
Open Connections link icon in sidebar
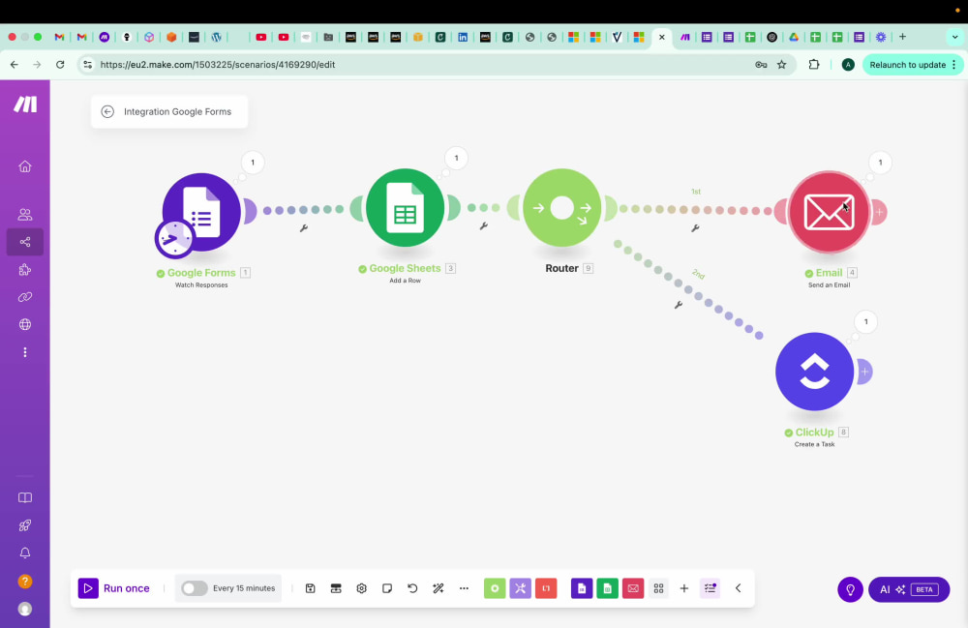tap(25, 297)
